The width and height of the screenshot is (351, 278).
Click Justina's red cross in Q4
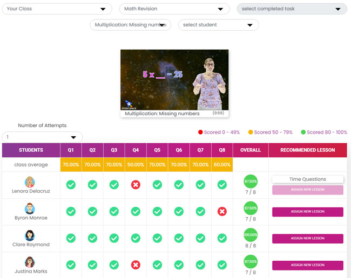[136, 265]
